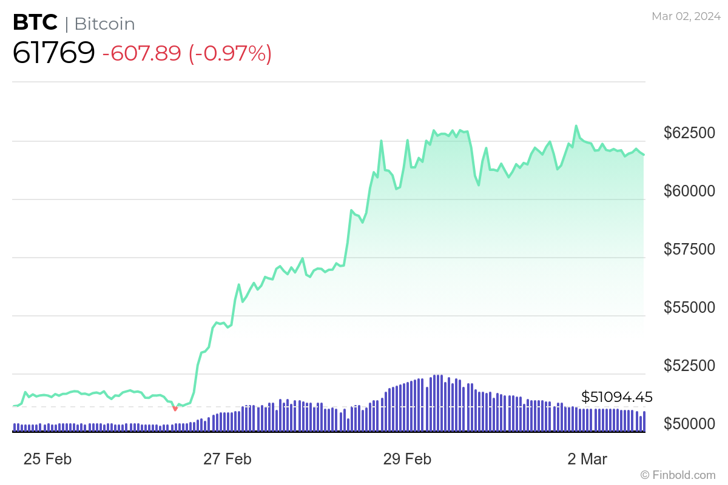728x485 pixels.
Task: Click the $52500 axis label
Action: [x=689, y=365]
